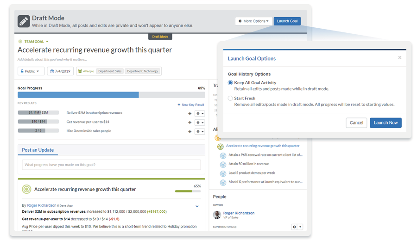Open the More Options dropdown
Screen dimensions: 417x247
254,21
